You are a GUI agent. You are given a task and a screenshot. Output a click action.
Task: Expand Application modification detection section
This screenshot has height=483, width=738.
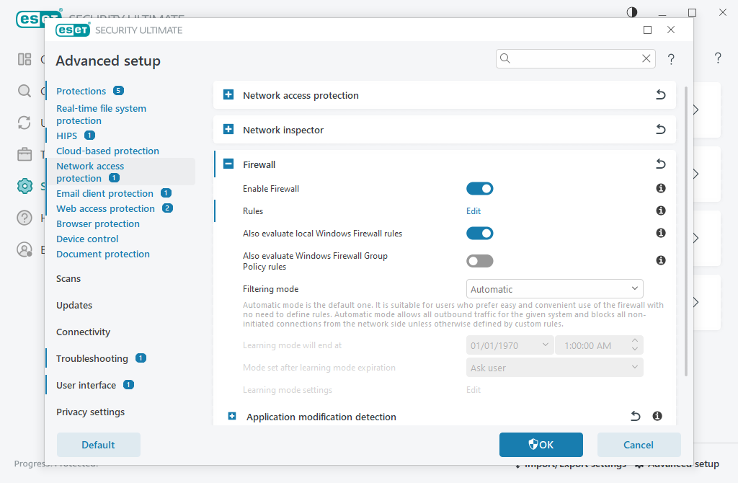tap(231, 416)
